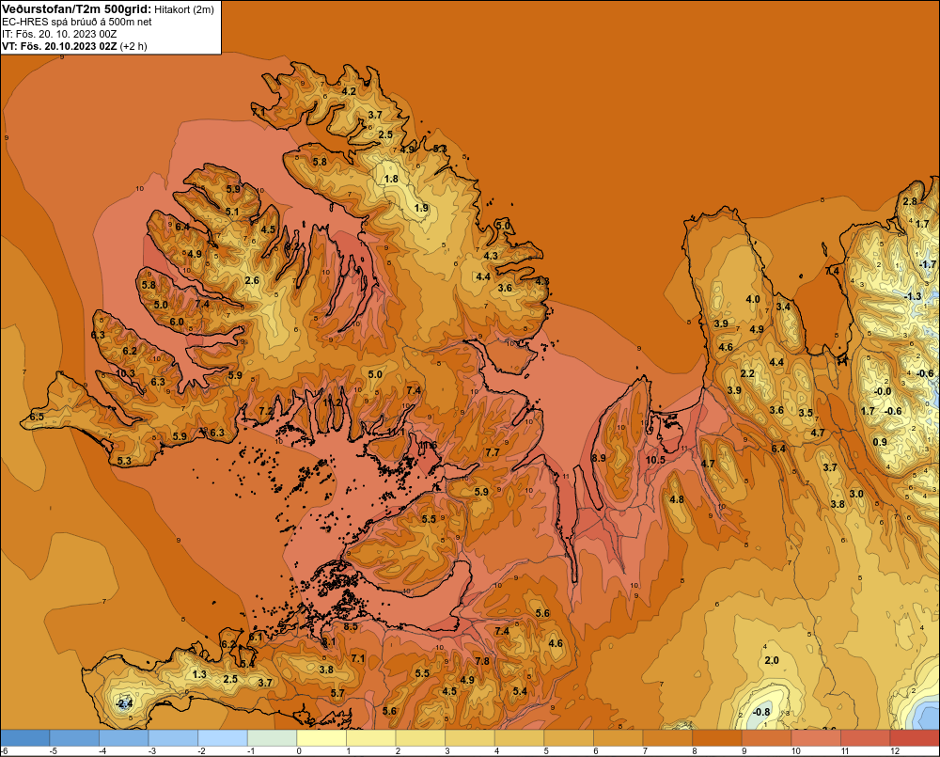This screenshot has width=940, height=757.
Task: Click the 7.2 temperature value on the map
Action: pos(266,412)
